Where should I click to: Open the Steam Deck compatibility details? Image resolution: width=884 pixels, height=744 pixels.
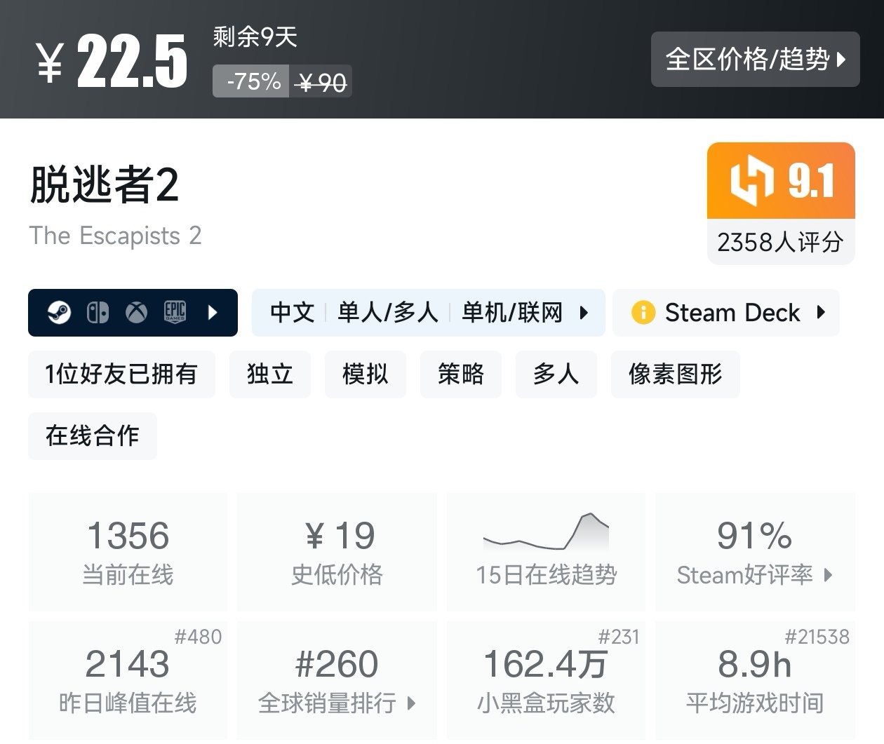pos(821,313)
